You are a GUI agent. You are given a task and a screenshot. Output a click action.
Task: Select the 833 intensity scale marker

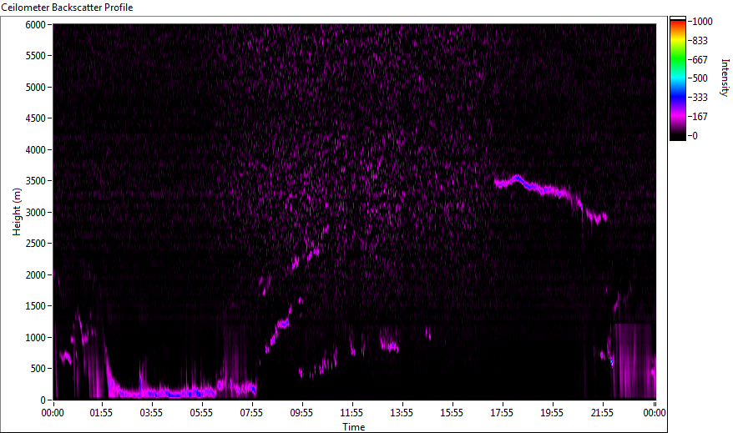700,41
